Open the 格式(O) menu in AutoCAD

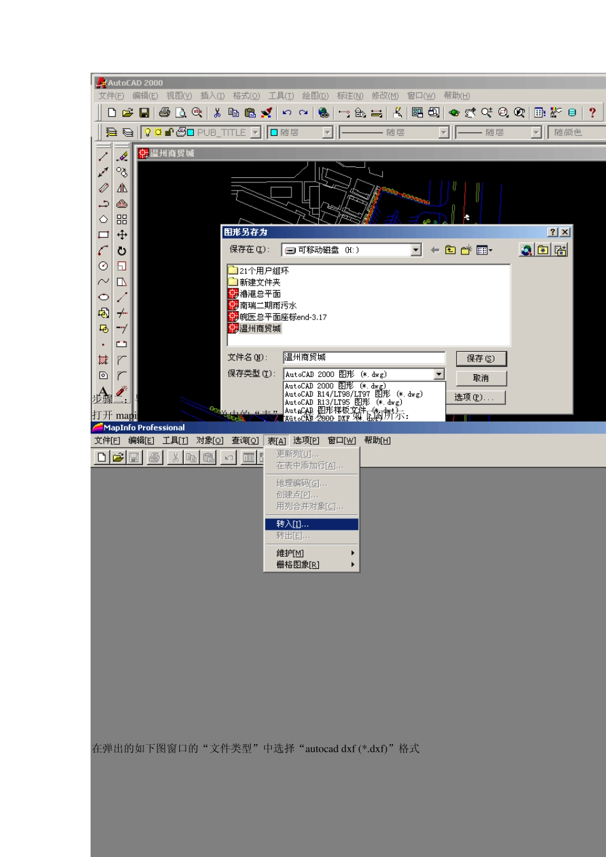pyautogui.click(x=246, y=96)
